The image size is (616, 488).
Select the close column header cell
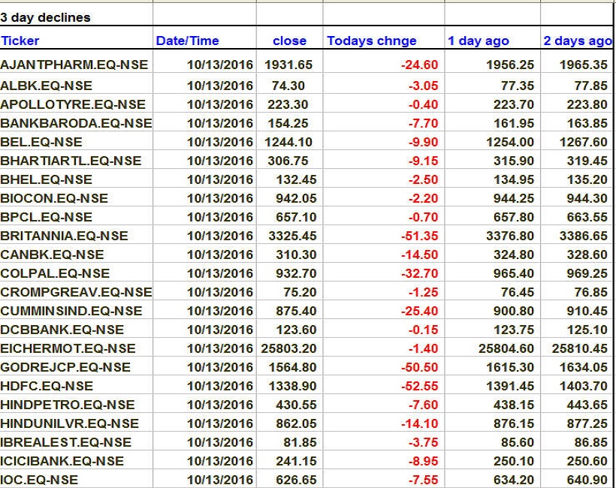pyautogui.click(x=289, y=41)
